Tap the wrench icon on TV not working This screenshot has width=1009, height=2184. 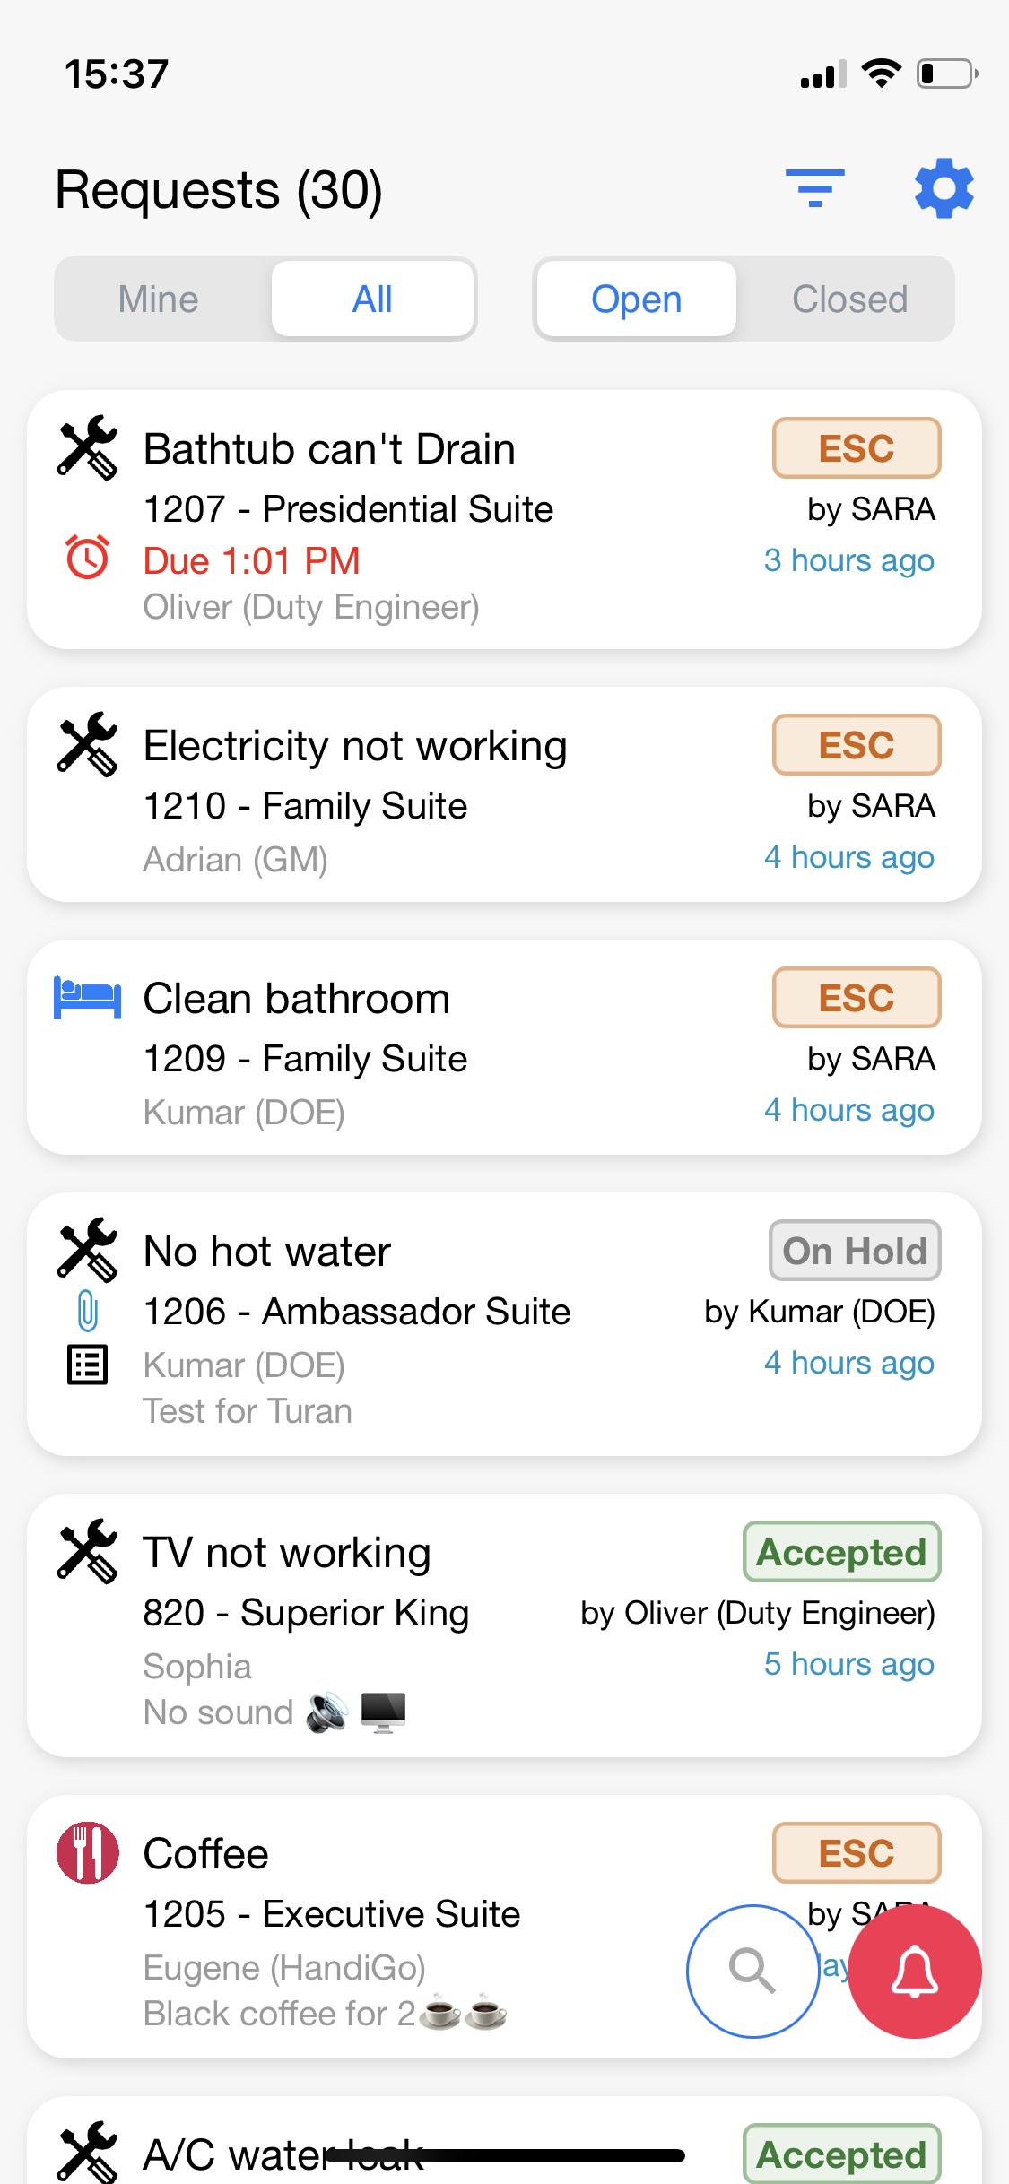coord(88,1551)
